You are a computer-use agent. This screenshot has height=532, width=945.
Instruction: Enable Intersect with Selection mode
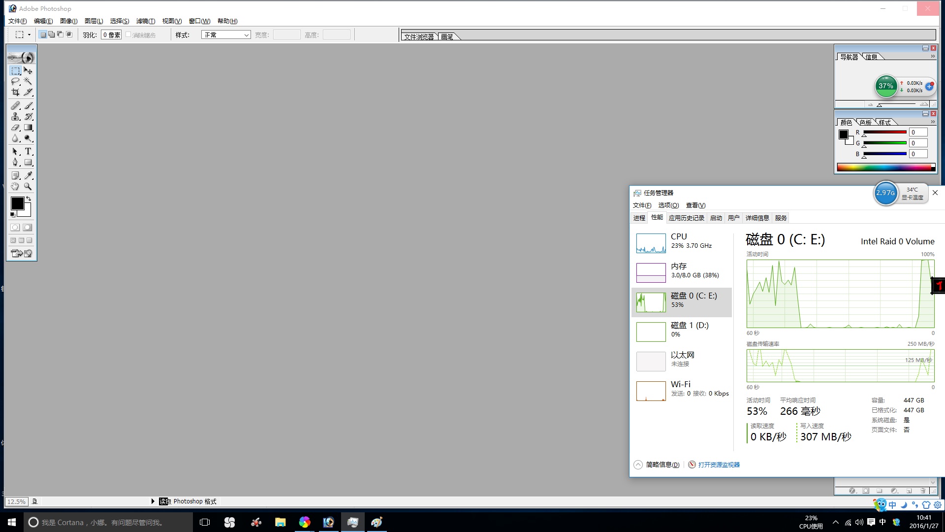click(x=69, y=34)
